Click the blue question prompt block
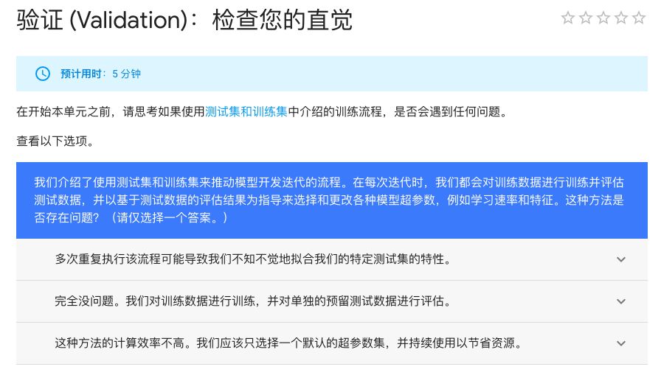Screen dimensions: 661x375 click(331, 200)
